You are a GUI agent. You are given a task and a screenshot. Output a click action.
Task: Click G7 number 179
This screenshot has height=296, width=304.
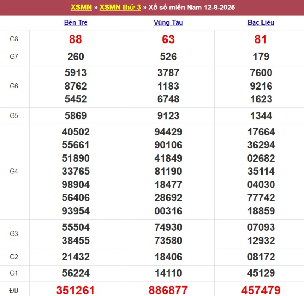[261, 57]
